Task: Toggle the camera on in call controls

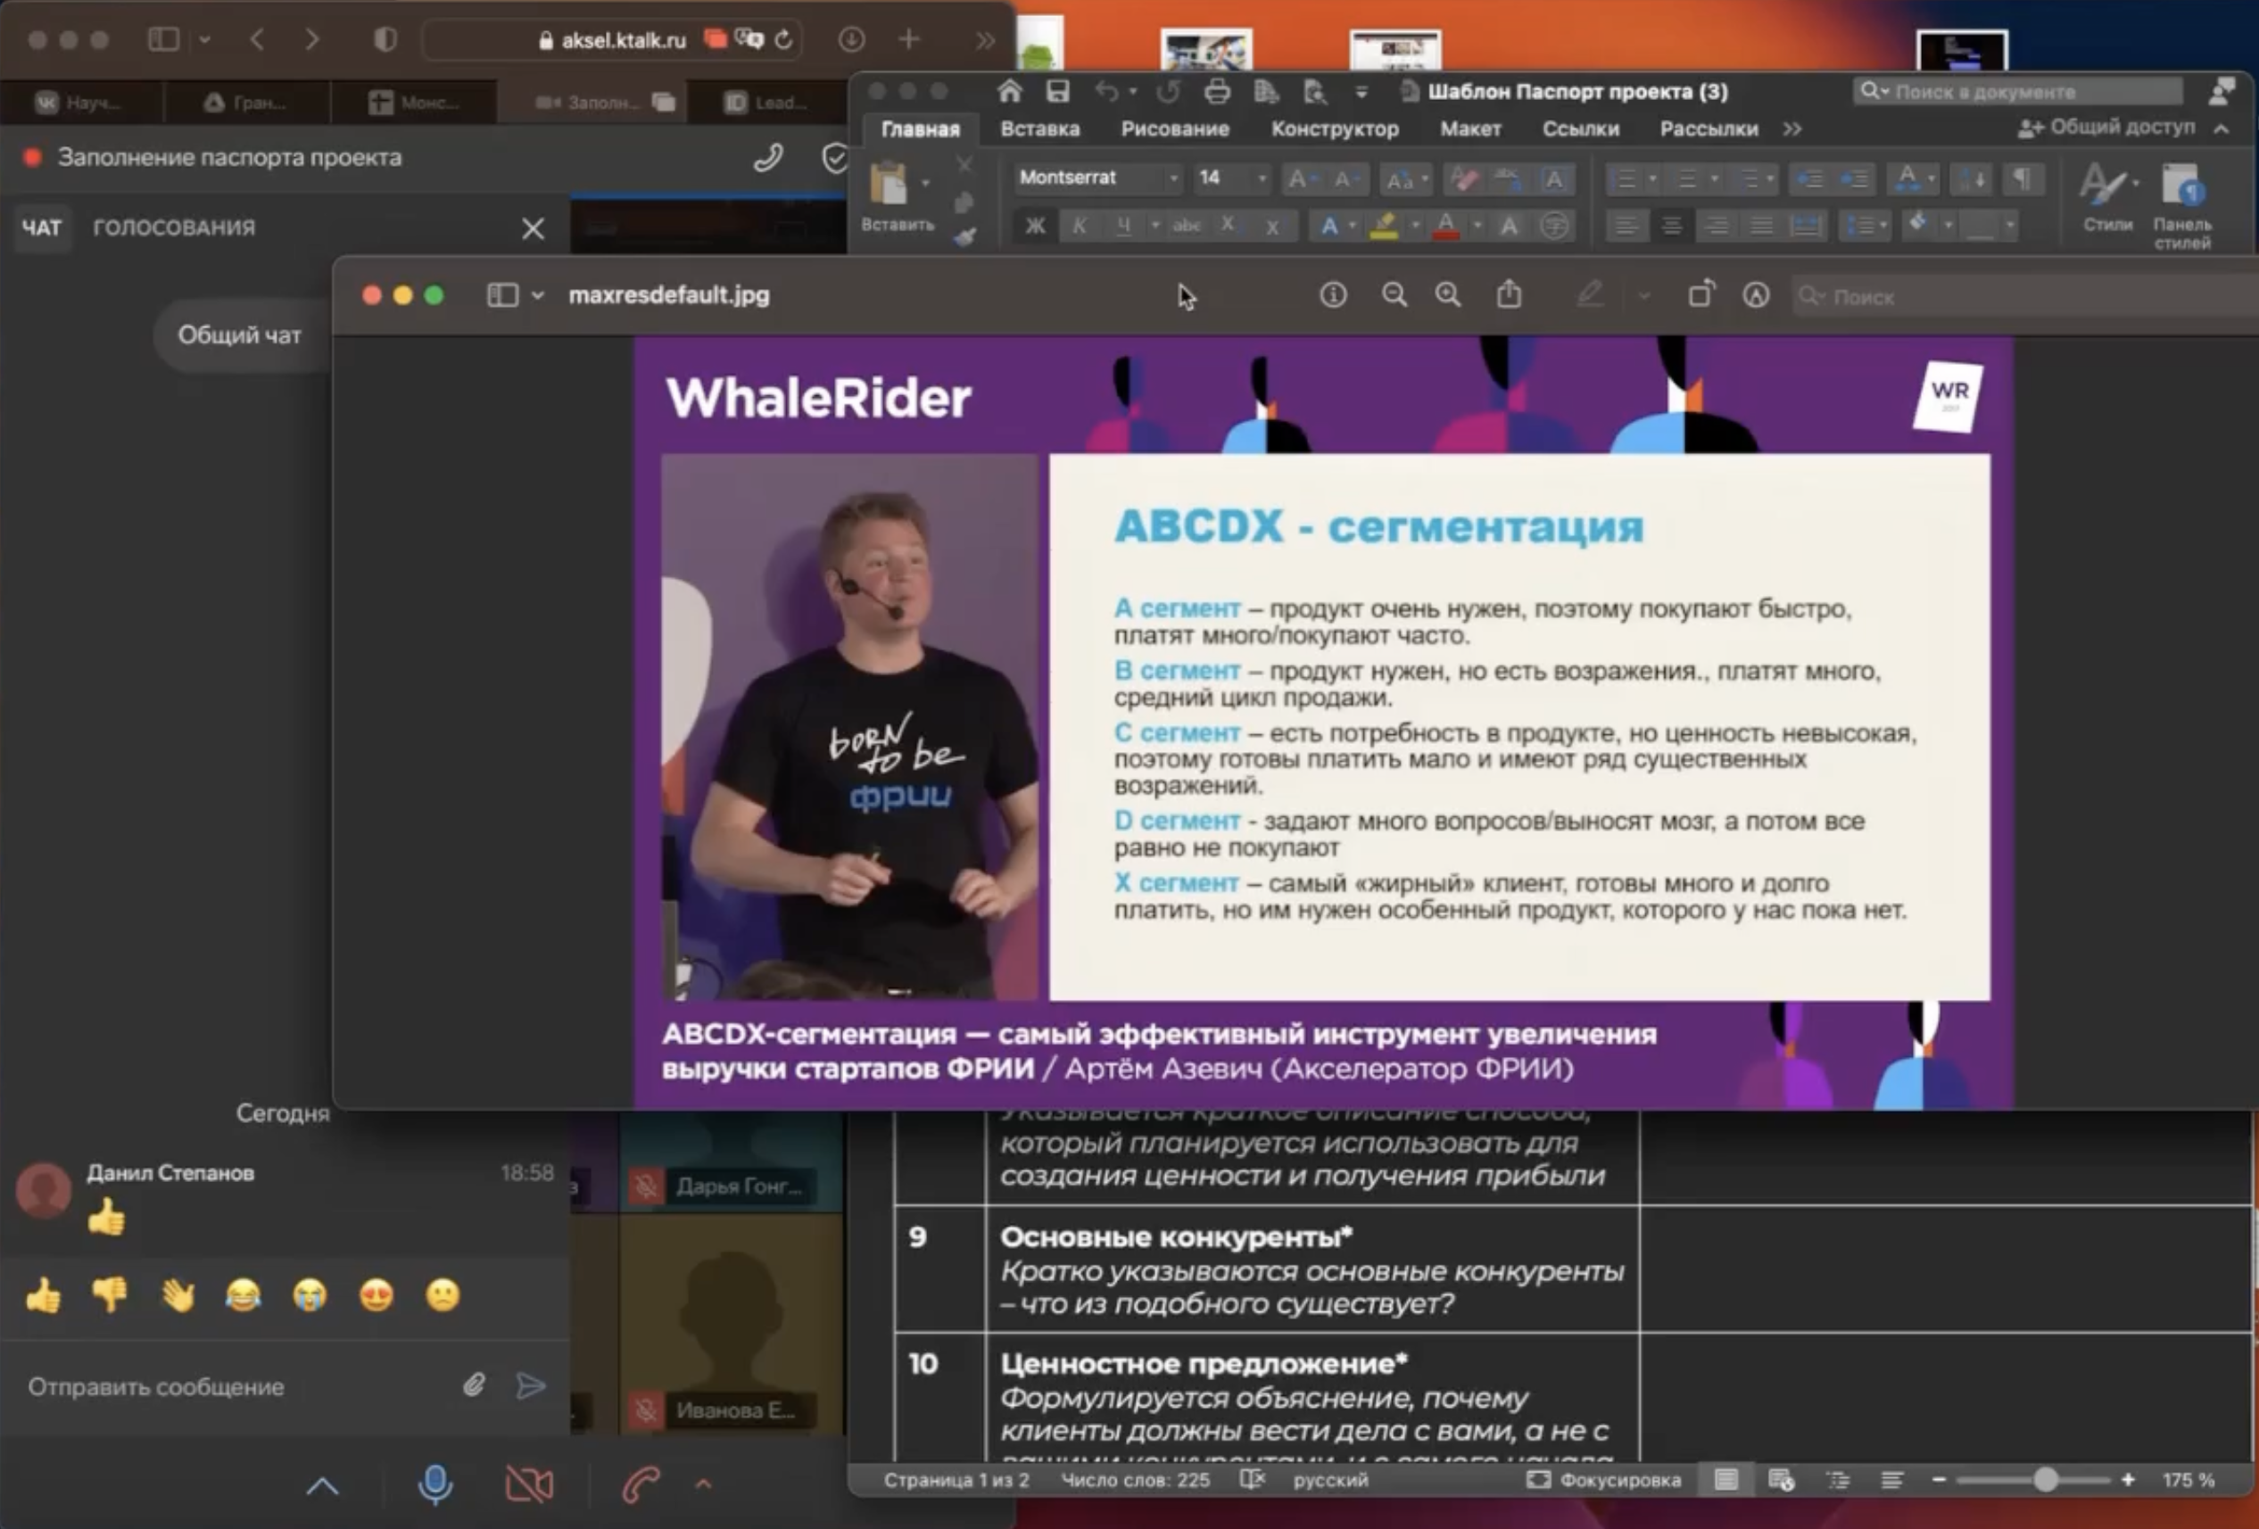Action: tap(530, 1484)
